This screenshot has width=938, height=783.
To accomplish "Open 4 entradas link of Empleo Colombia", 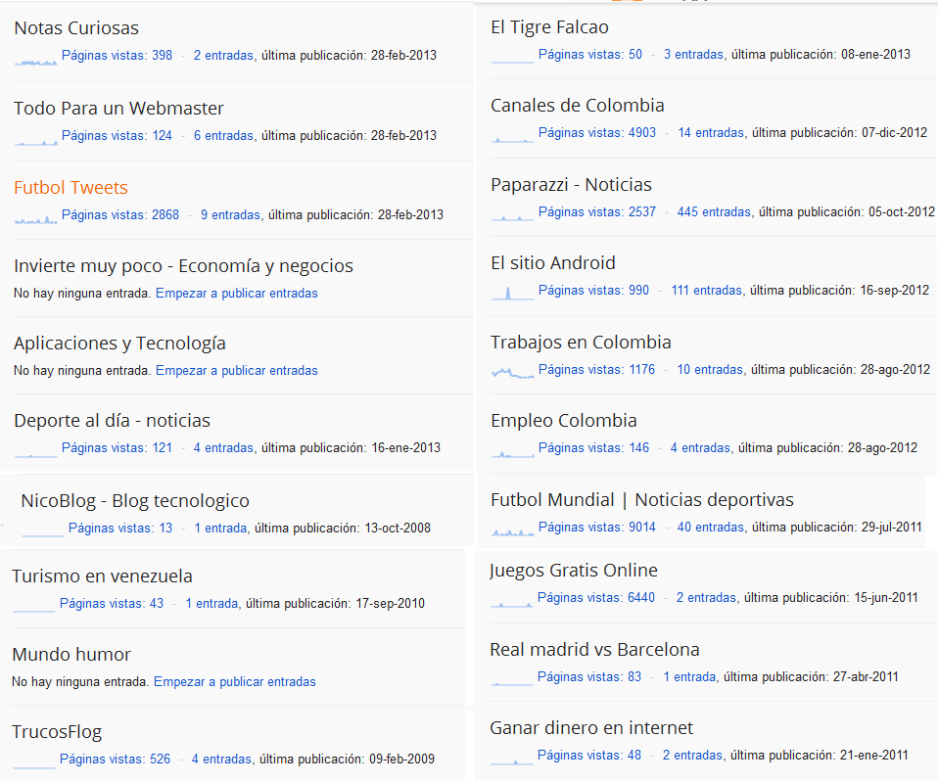I will point(700,448).
